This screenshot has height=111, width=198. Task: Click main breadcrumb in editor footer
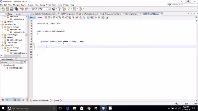click(x=58, y=100)
